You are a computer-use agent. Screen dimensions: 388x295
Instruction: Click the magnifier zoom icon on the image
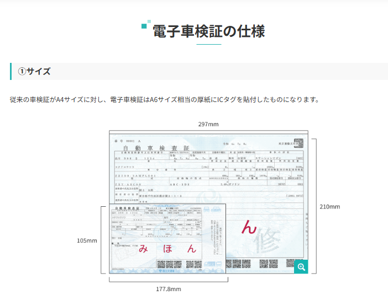pyautogui.click(x=301, y=267)
